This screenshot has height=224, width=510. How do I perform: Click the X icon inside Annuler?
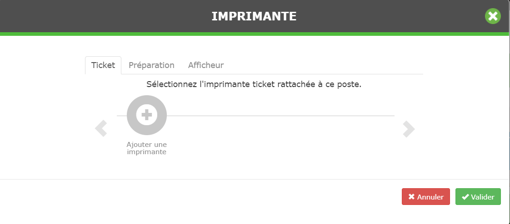(411, 197)
